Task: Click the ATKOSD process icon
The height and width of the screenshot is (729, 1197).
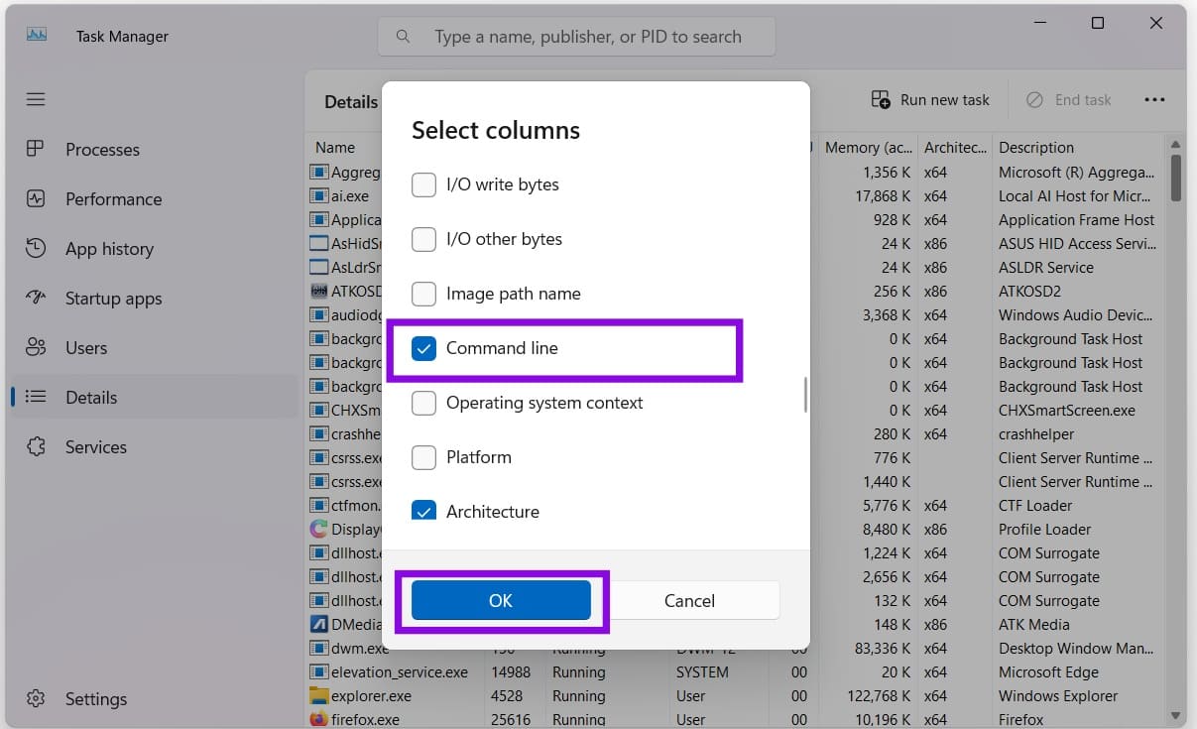Action: [x=318, y=292]
